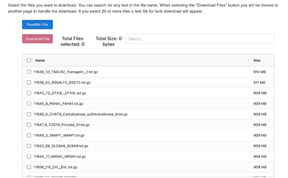Screen dimensions: 288x178
Task: Focus the file name search field
Action: [x=199, y=39]
